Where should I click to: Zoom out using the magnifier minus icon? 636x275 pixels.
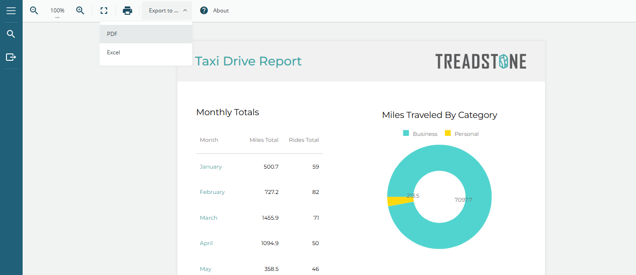[34, 11]
